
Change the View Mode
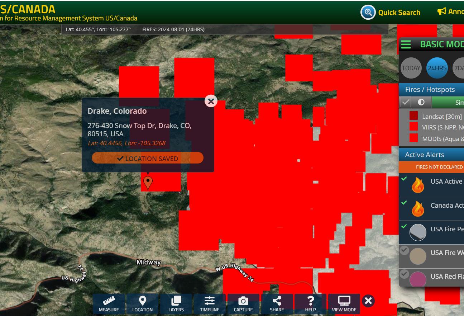[344, 304]
